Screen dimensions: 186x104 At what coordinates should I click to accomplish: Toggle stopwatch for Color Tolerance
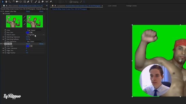pos(5,48)
